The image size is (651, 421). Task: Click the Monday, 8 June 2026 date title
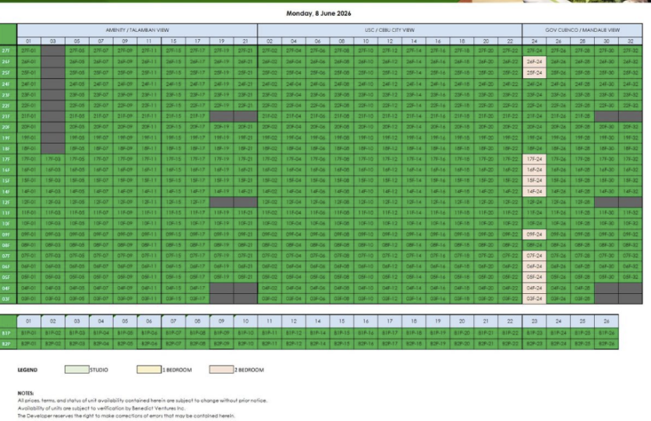318,13
